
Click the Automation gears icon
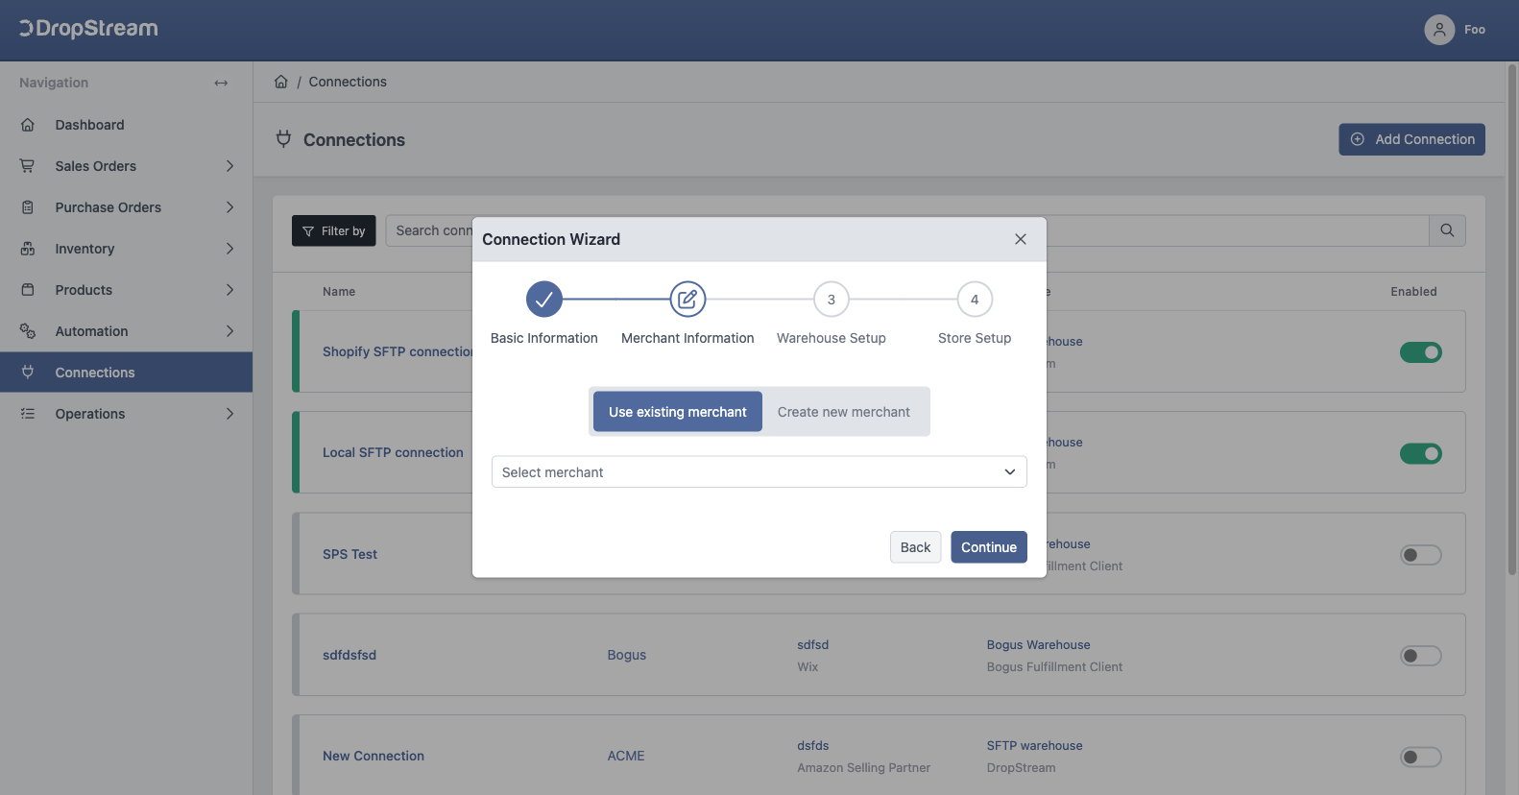pyautogui.click(x=28, y=331)
